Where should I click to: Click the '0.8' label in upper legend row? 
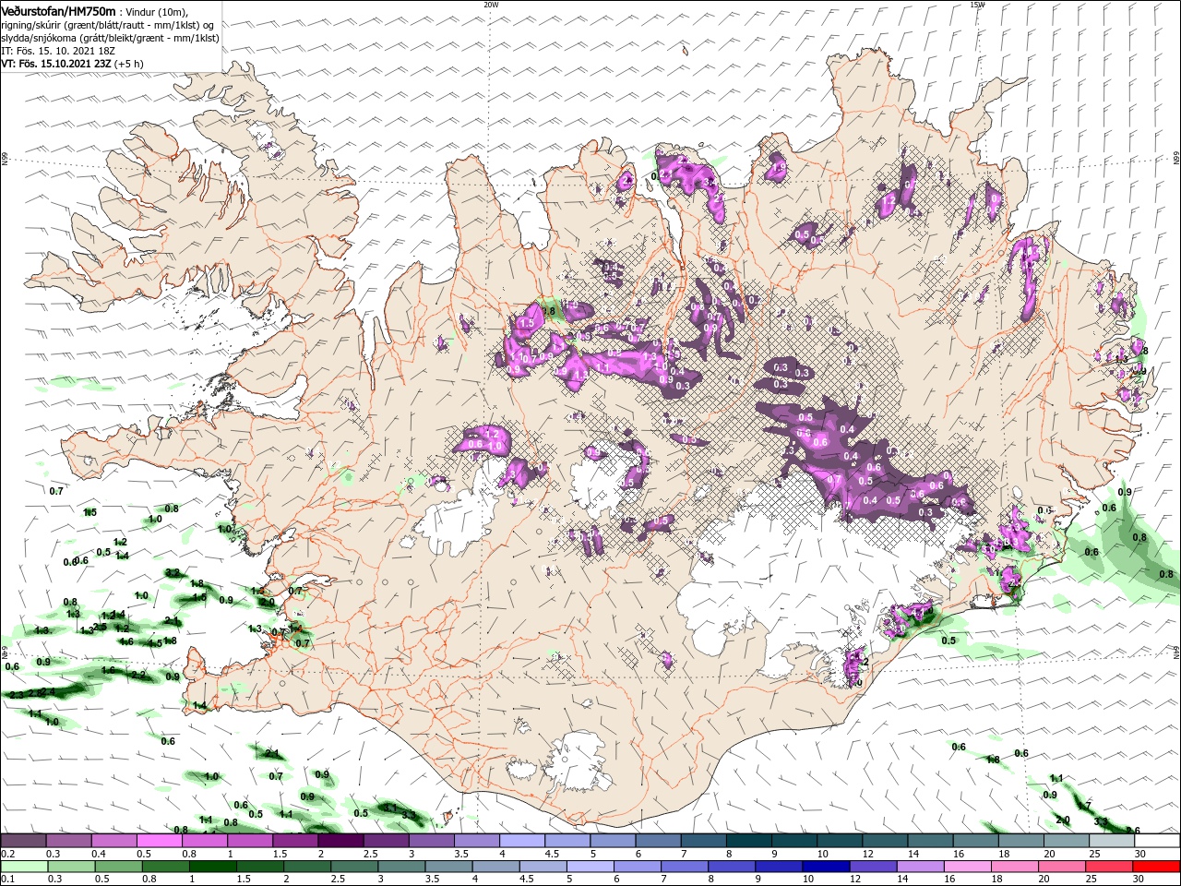pos(189,855)
